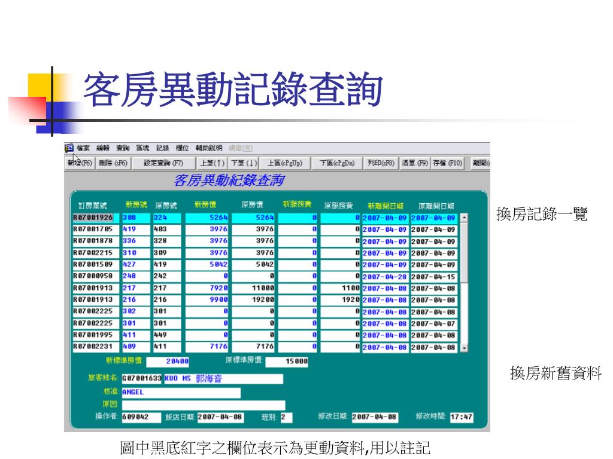Click original room number 403
The height and width of the screenshot is (459, 613).
(167, 229)
